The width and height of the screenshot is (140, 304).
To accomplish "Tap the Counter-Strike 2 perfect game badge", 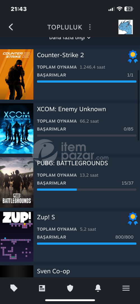I will [x=133, y=56].
